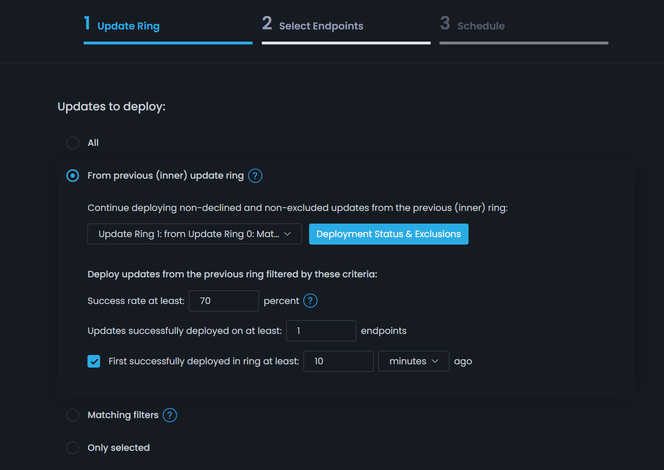Open Deployment Status & Exclusions
This screenshot has width=664, height=470.
(x=389, y=234)
